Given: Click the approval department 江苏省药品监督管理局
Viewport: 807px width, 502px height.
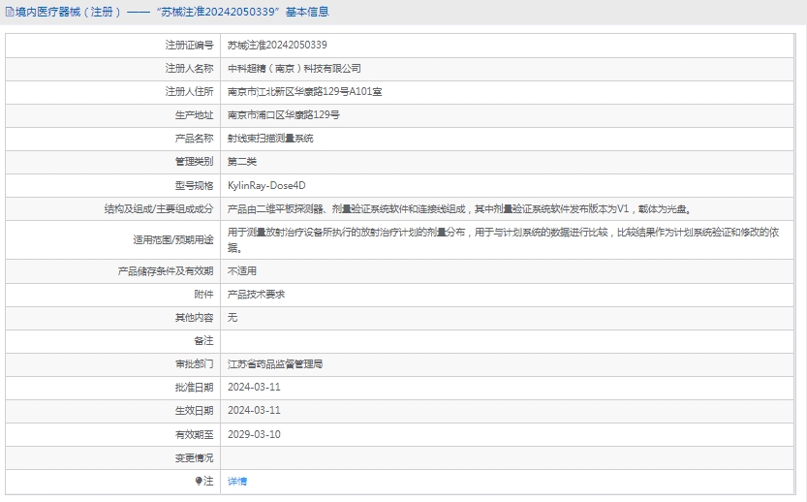Looking at the screenshot, I should tap(275, 364).
